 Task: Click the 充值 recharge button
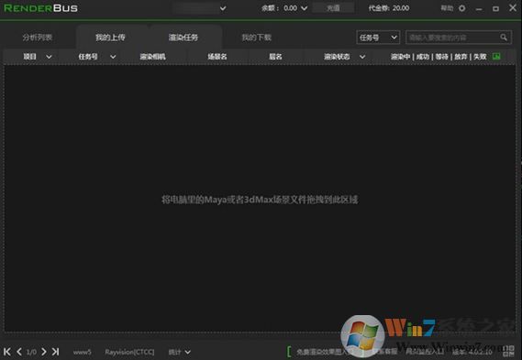[x=333, y=8]
